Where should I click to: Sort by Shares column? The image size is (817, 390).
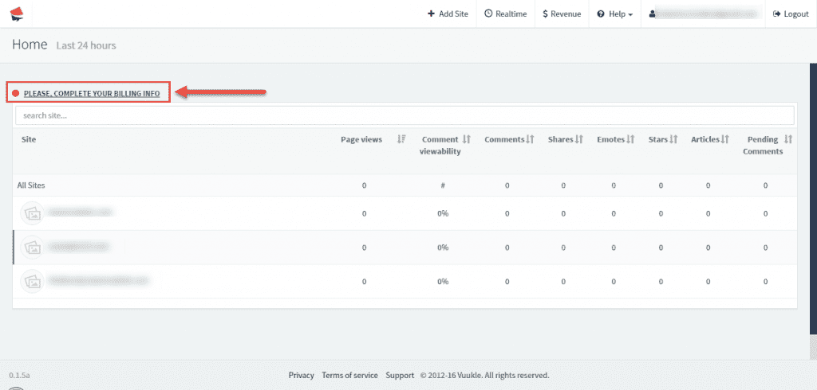(x=579, y=139)
